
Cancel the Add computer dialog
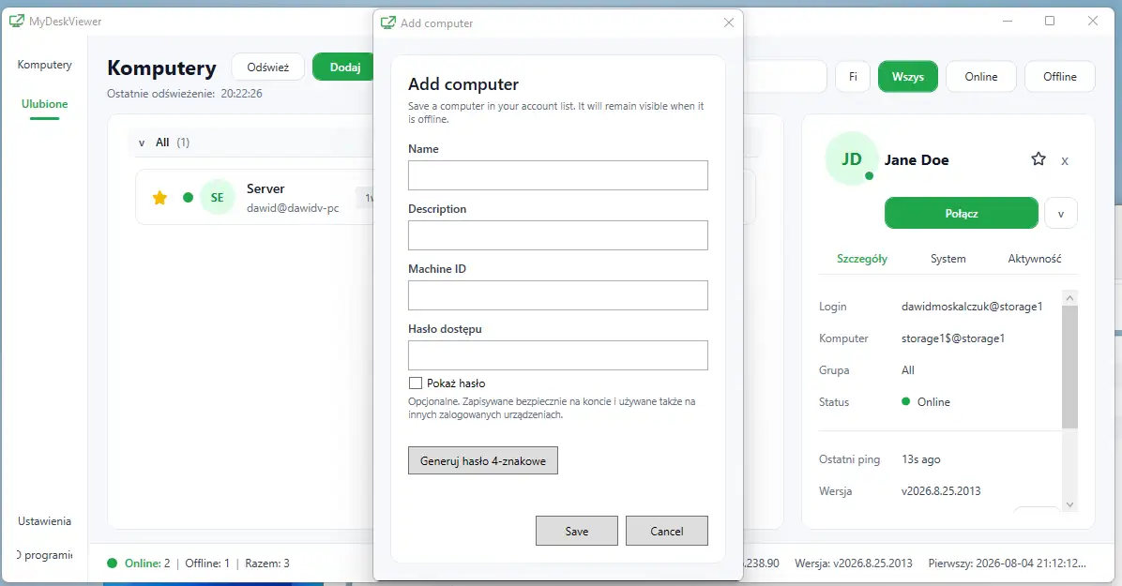click(x=667, y=531)
